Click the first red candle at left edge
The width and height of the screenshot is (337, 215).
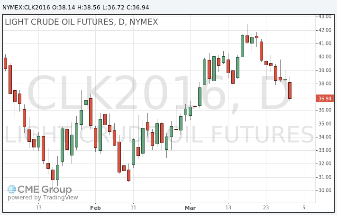coord(5,63)
